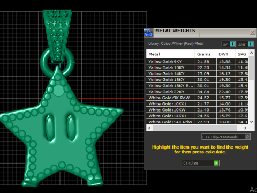
Task: Select the White Gold:9K PdW row
Action: pyautogui.click(x=198, y=98)
